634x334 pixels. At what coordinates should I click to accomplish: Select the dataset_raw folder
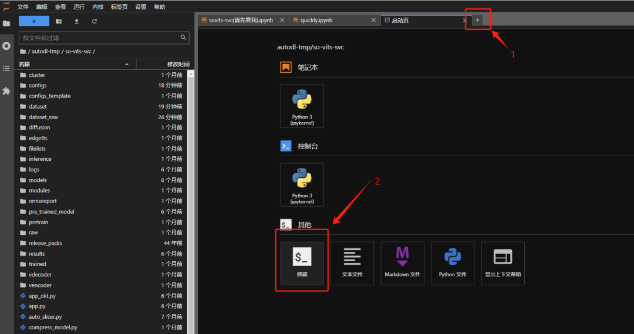[101, 117]
